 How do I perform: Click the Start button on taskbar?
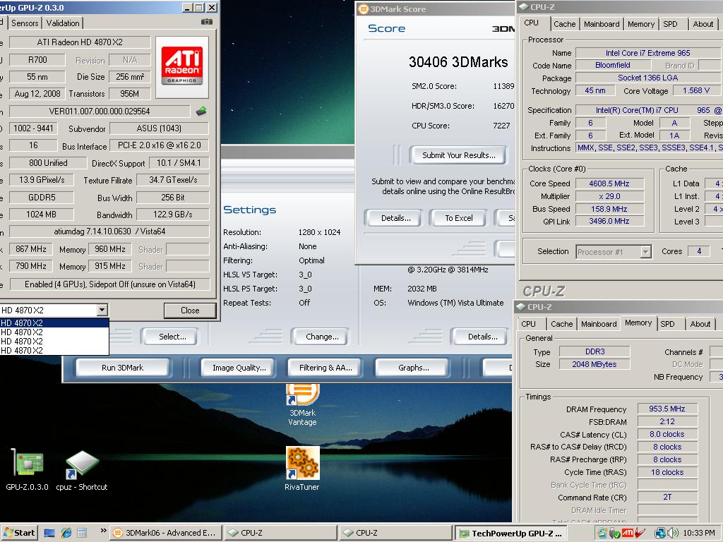pos(19,533)
